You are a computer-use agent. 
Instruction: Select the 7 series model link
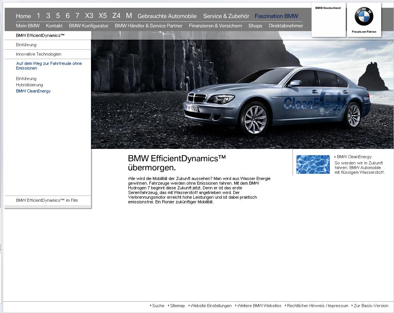pos(77,16)
